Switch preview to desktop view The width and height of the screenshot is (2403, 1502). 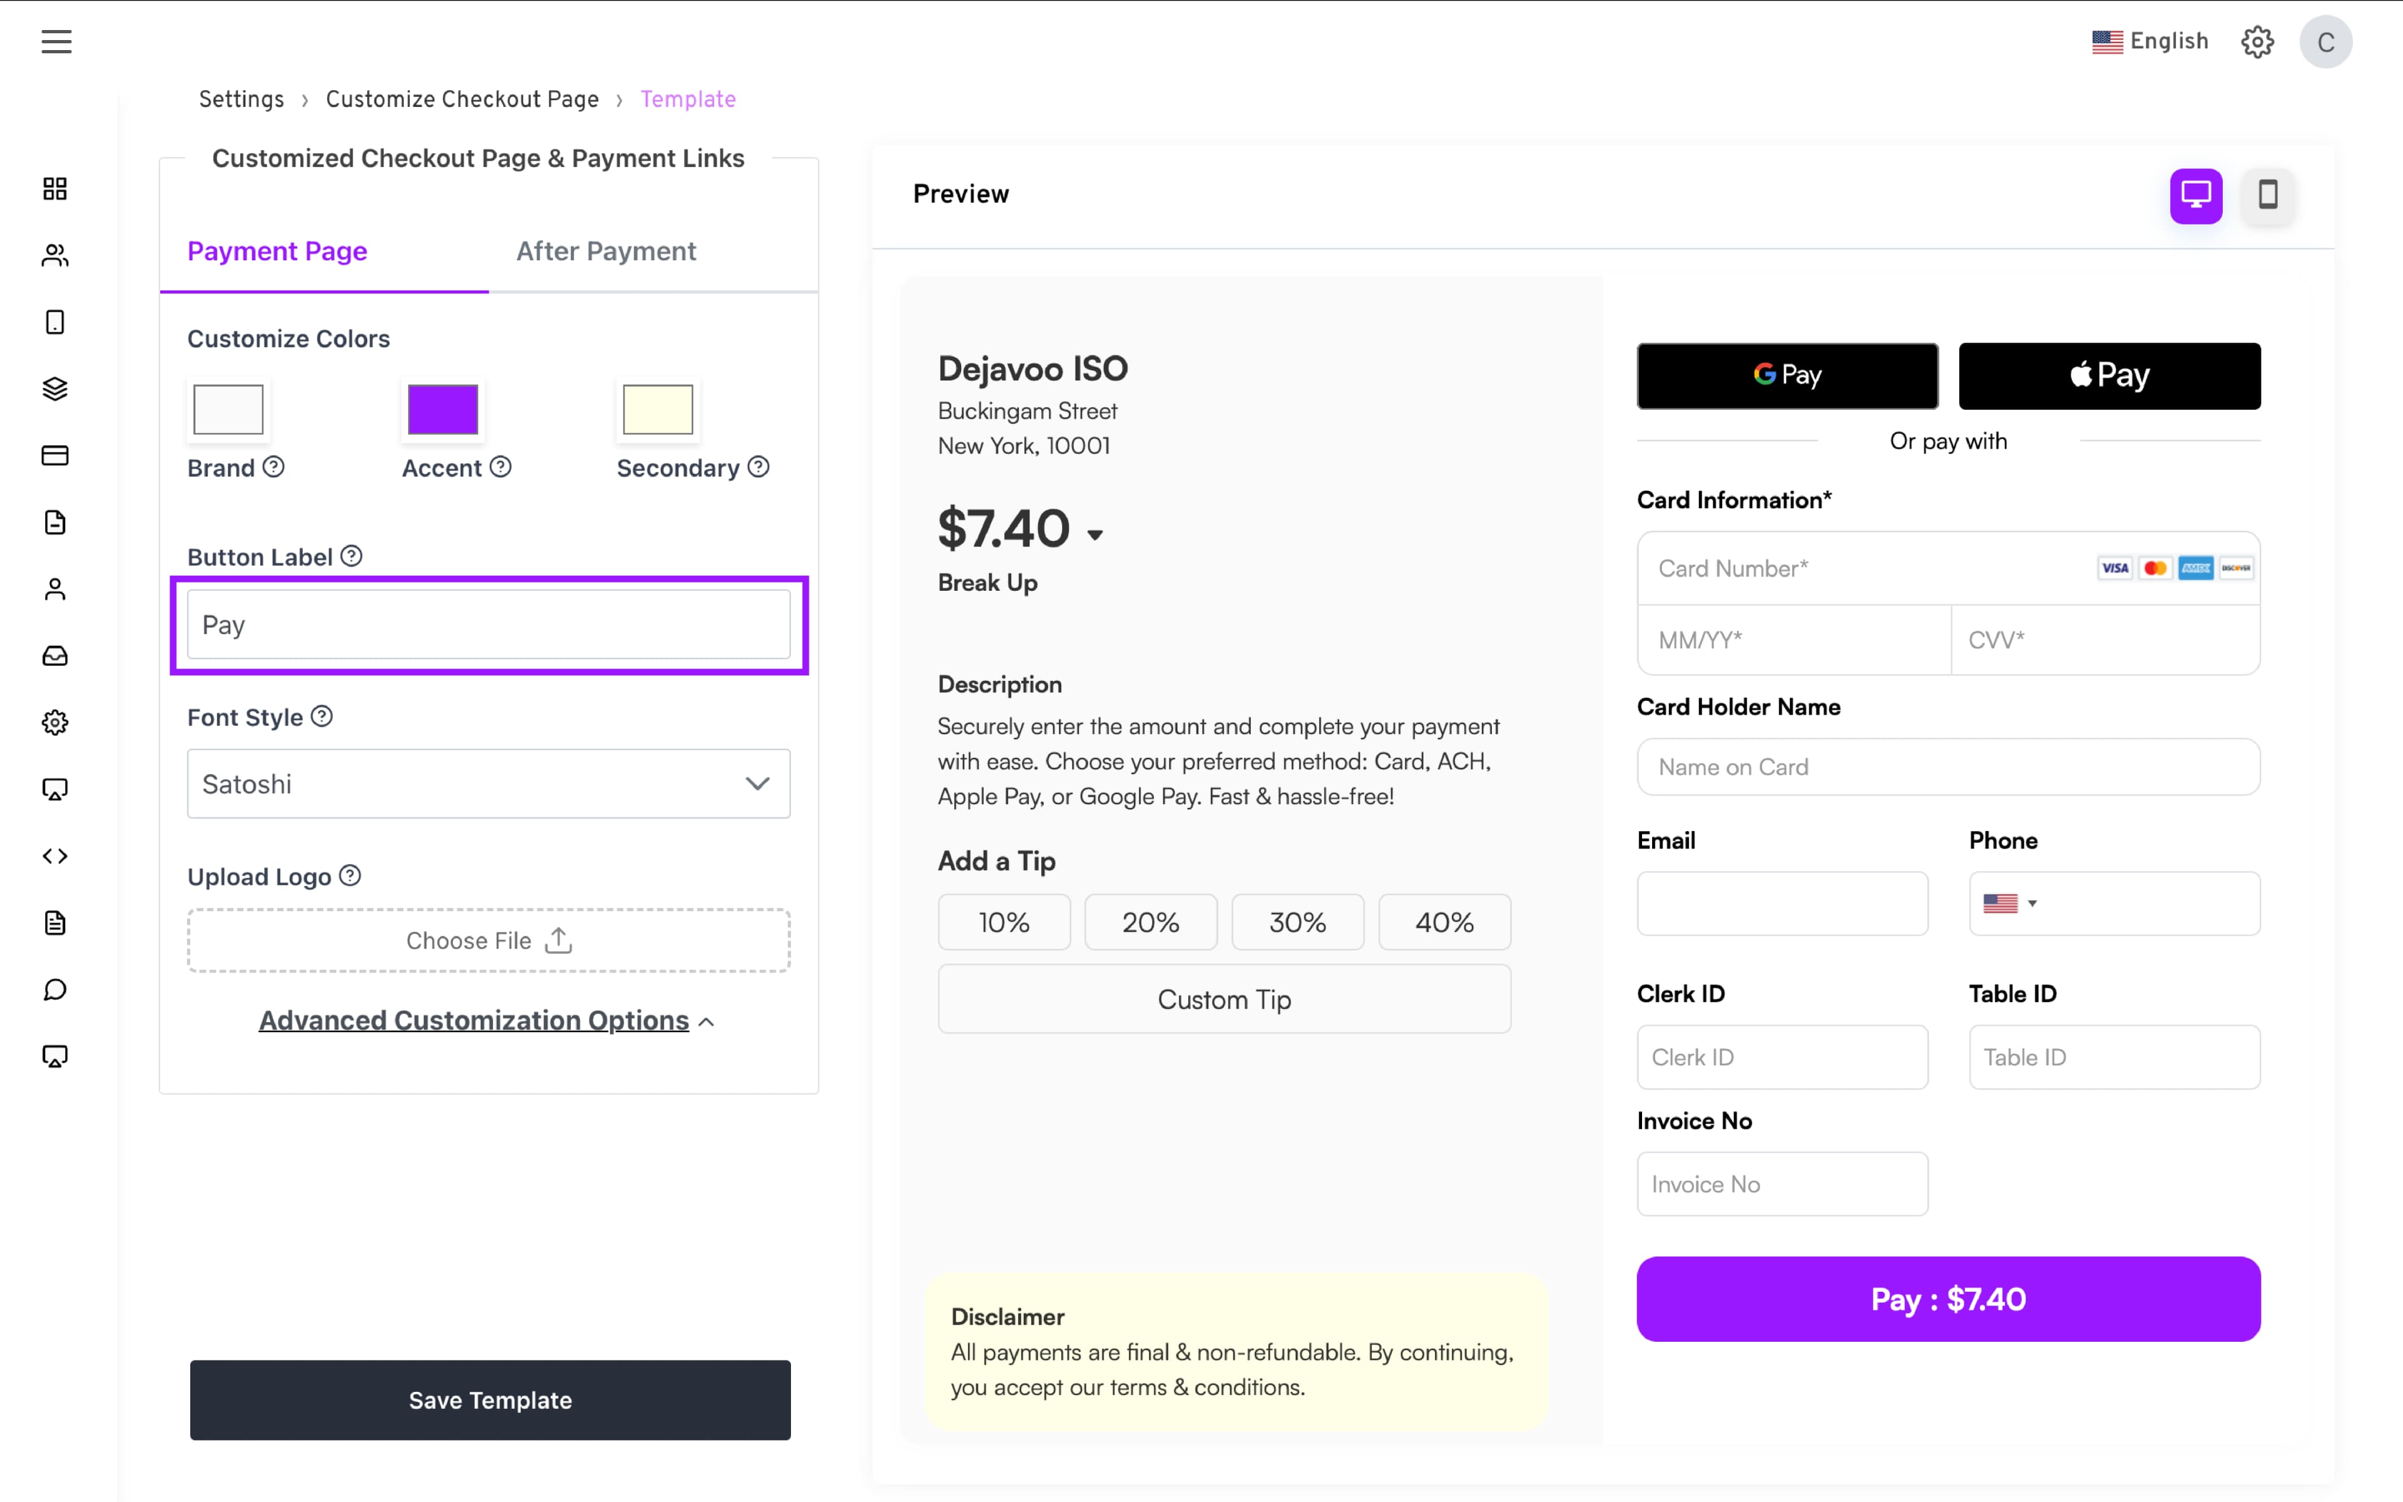click(x=2195, y=195)
